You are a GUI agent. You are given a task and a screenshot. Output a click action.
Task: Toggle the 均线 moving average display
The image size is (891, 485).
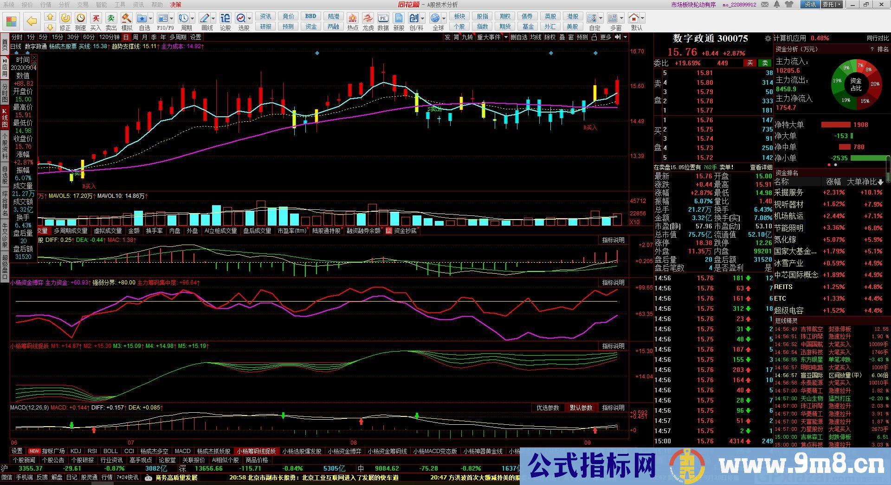point(536,37)
